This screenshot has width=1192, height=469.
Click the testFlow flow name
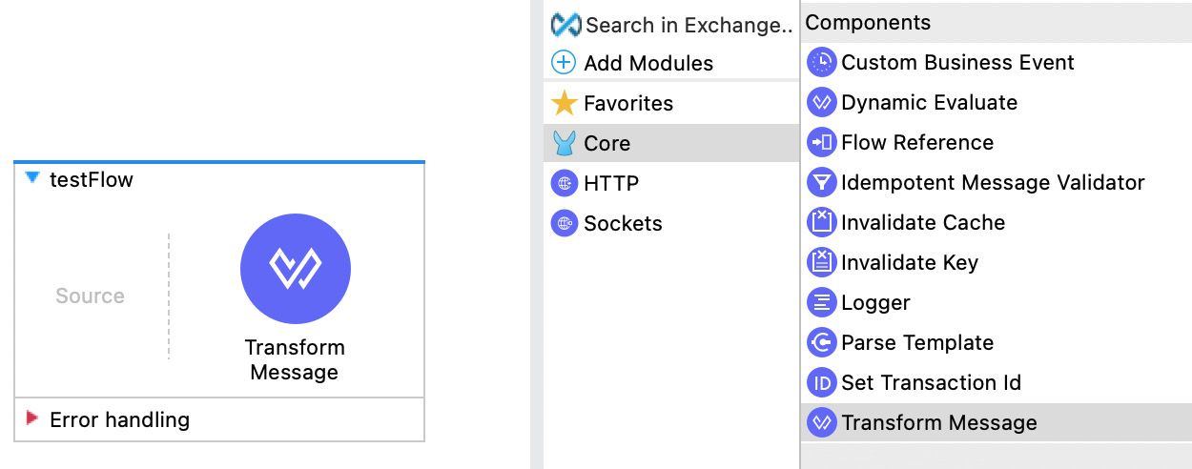pos(92,179)
